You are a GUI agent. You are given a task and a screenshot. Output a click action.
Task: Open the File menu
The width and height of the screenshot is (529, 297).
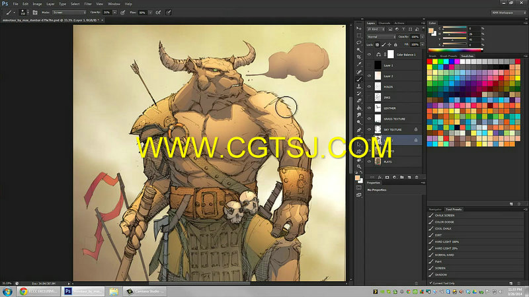(x=15, y=4)
